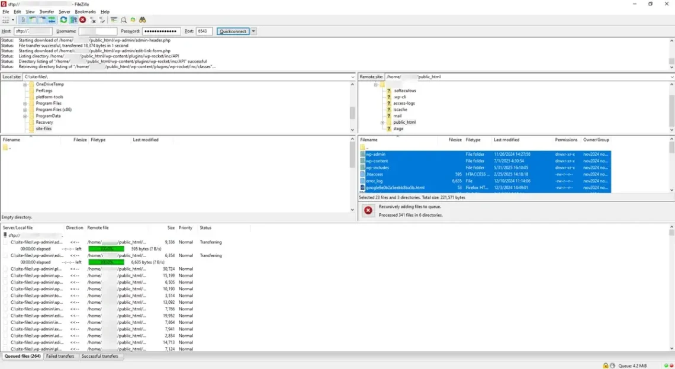Toggle the local directory tree view
The height and width of the screenshot is (369, 675).
(32, 20)
